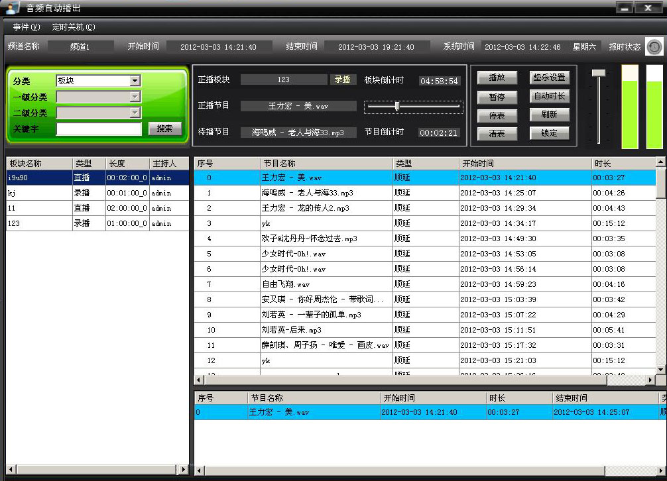Image resolution: width=667 pixels, height=481 pixels.
Task: Select row 7 自由飞翔.wav
Action: tap(425, 284)
